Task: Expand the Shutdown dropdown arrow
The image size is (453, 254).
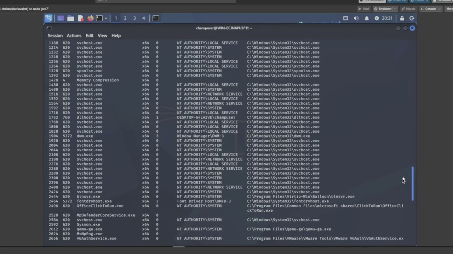Action: [395, 9]
